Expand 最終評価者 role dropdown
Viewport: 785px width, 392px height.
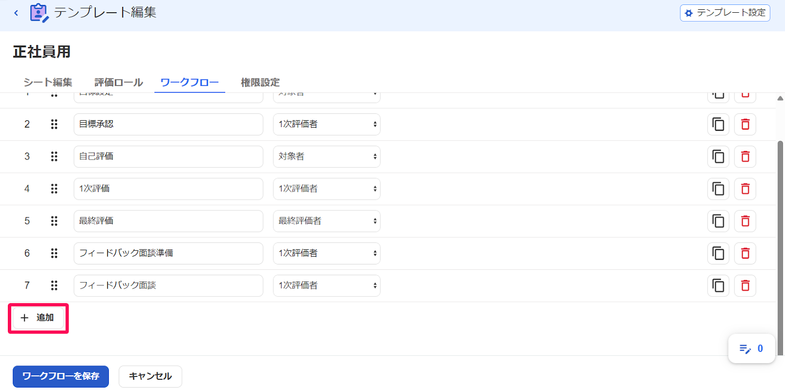pos(327,221)
